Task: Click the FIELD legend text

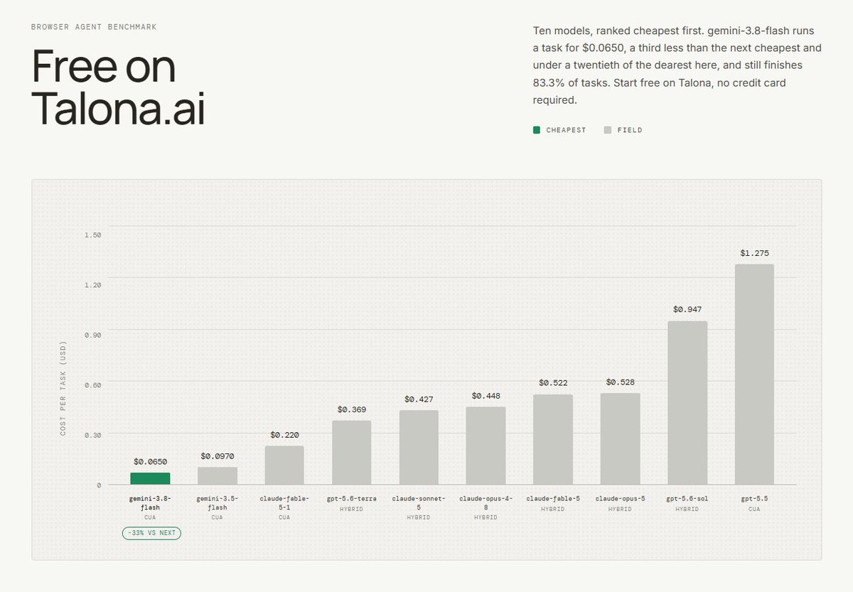Action: pyautogui.click(x=629, y=130)
